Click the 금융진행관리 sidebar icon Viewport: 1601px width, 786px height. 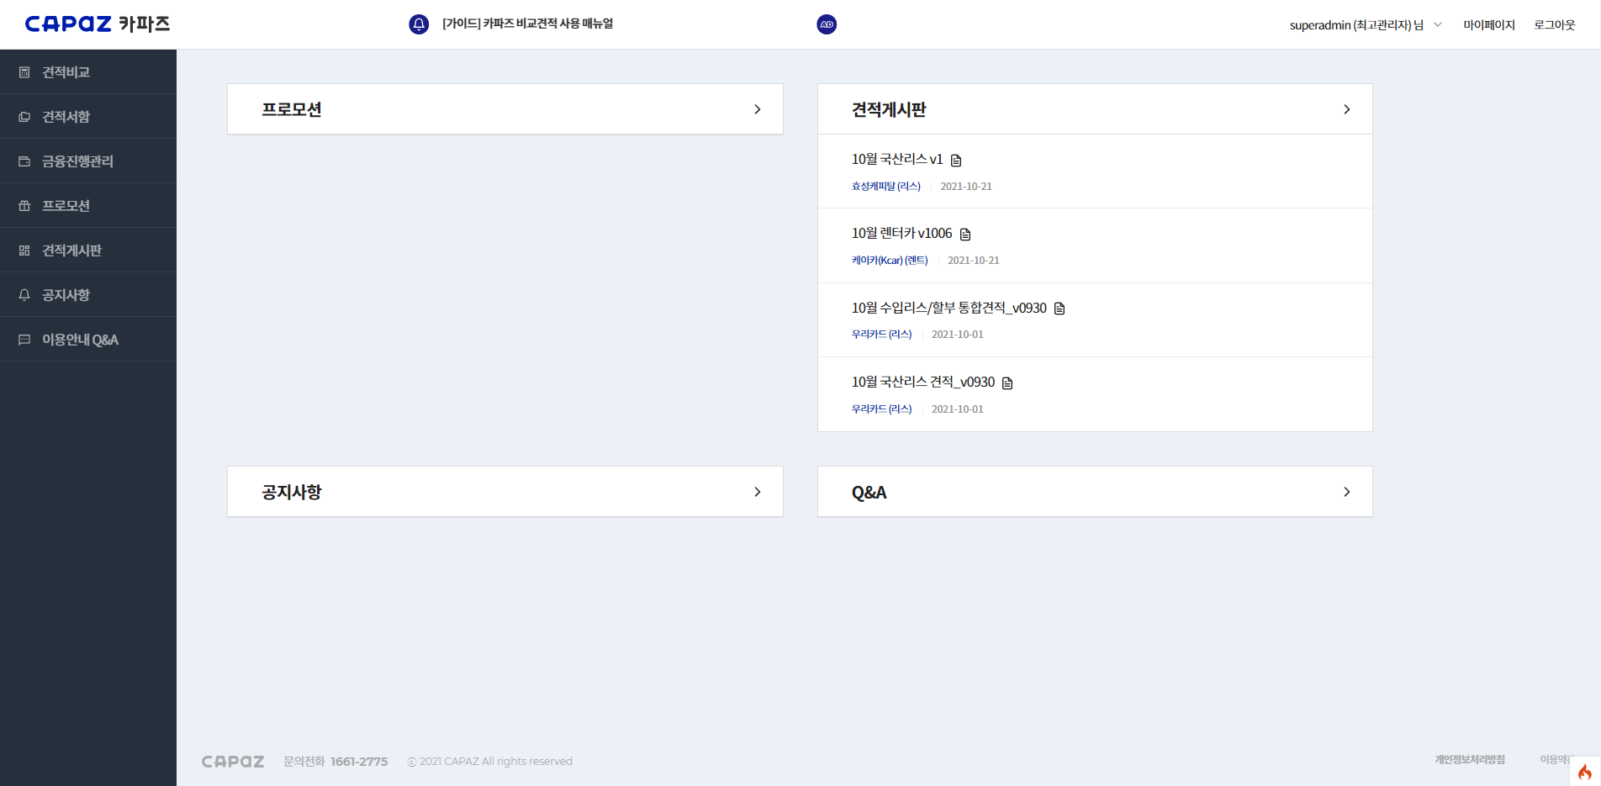click(24, 161)
